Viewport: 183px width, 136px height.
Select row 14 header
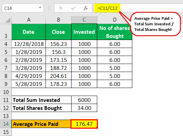coord(6,124)
